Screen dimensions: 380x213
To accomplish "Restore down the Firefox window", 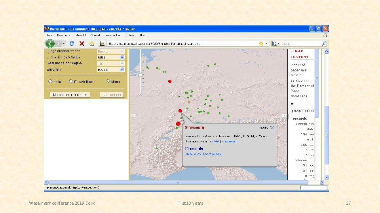I will point(319,29).
